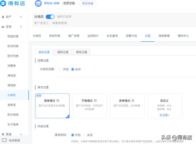This screenshot has width=196, height=144.
Task: Open the 去设置> link in 自定义
Action: 164,115
